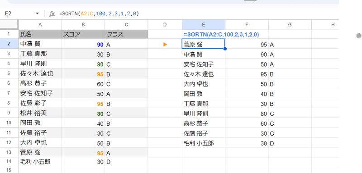Click cell 岡田 敦 in column A

[40, 123]
